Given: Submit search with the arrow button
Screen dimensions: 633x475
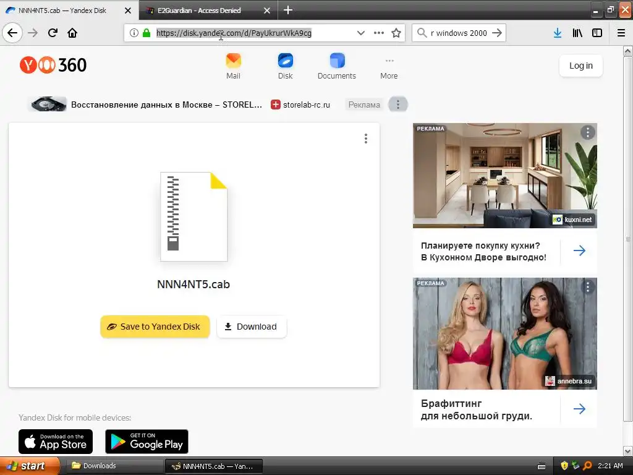Looking at the screenshot, I should tap(498, 33).
